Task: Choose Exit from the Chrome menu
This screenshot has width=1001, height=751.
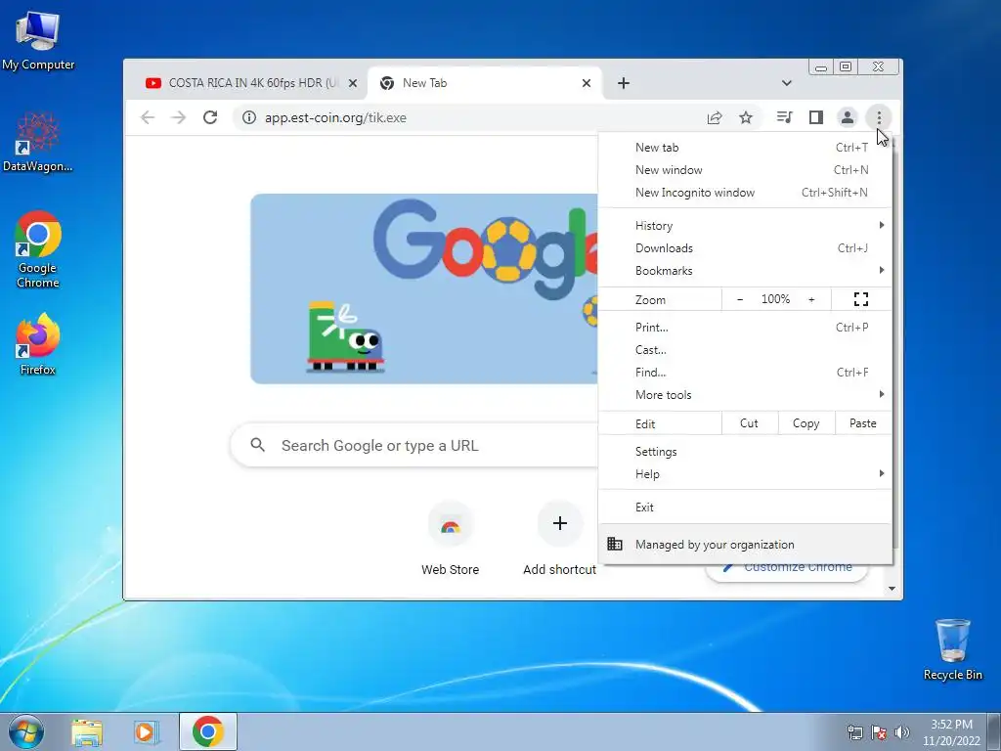Action: (746, 508)
